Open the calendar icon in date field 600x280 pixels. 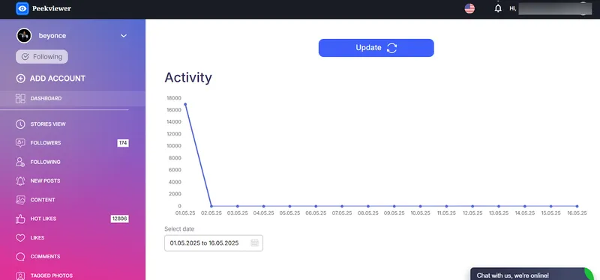254,243
